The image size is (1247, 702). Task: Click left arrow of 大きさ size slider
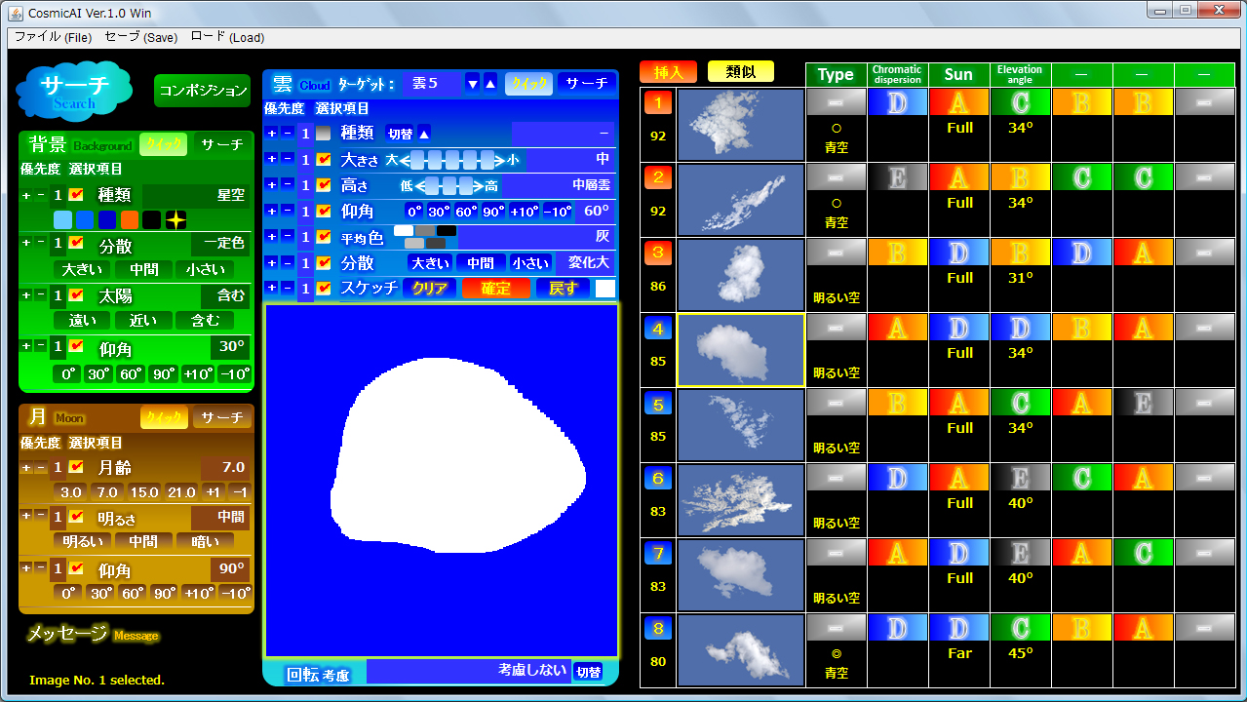[406, 159]
